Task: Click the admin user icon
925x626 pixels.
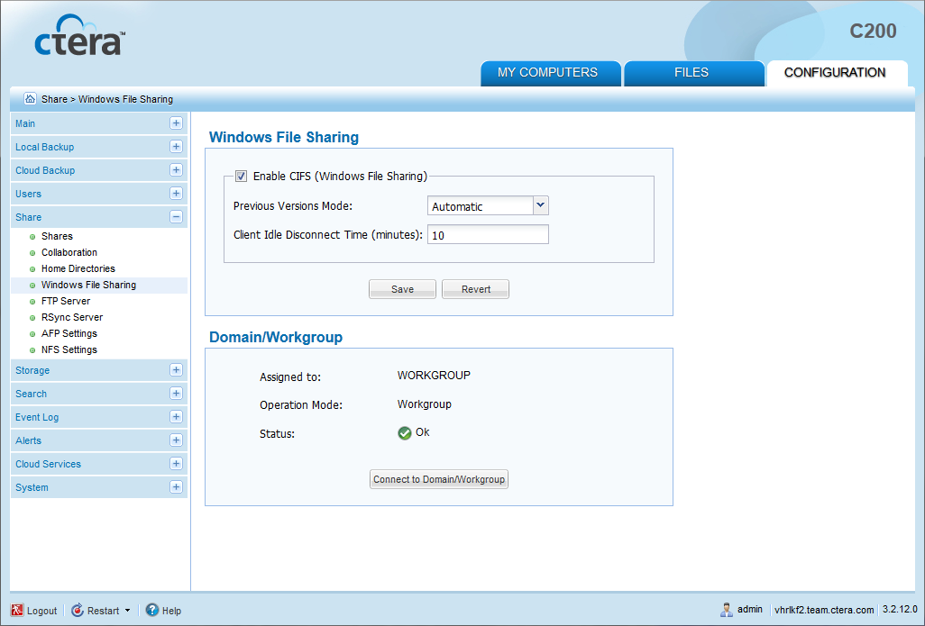Action: 726,610
